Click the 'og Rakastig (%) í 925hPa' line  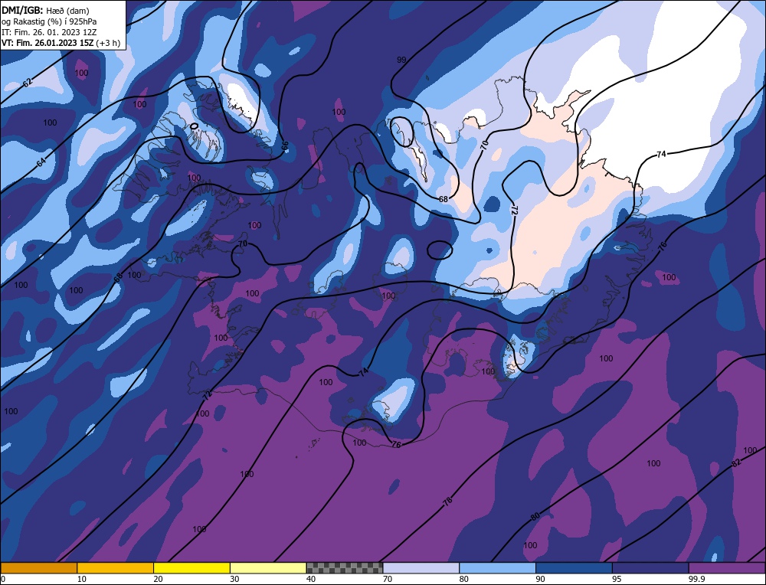click(x=49, y=21)
